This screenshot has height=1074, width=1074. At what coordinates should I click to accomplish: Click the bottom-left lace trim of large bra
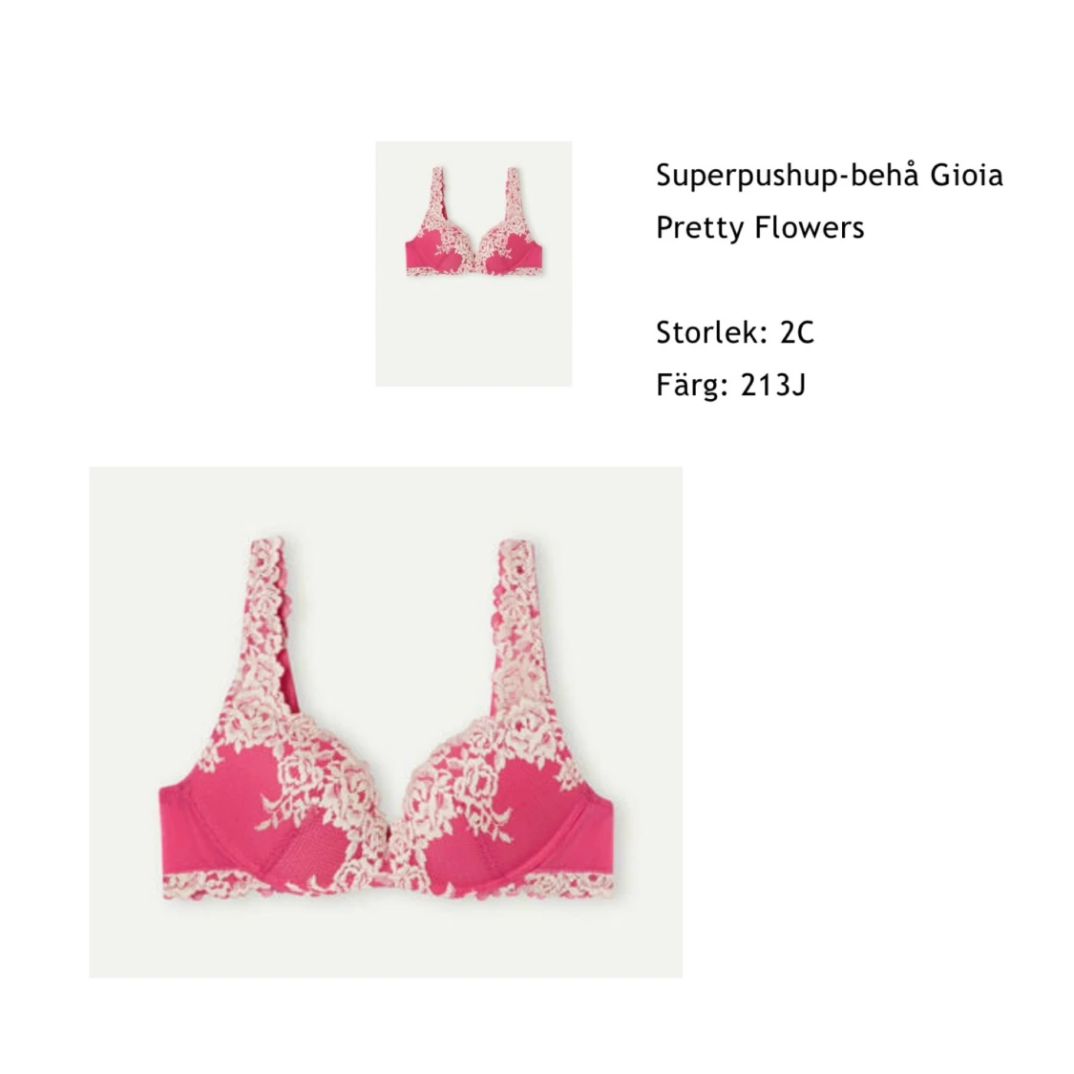pyautogui.click(x=205, y=886)
